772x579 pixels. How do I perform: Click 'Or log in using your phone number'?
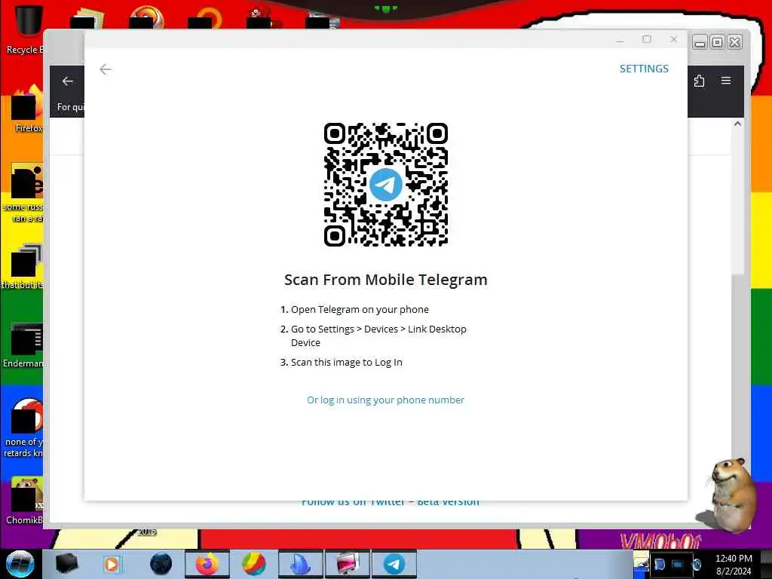(x=385, y=400)
